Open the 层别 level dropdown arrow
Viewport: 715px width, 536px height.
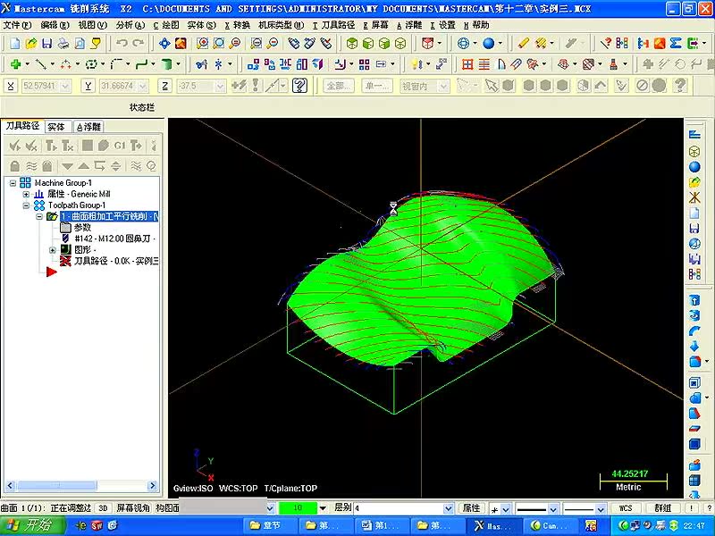pyautogui.click(x=449, y=508)
